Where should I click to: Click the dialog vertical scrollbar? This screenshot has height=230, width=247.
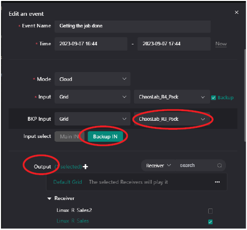[245, 95]
